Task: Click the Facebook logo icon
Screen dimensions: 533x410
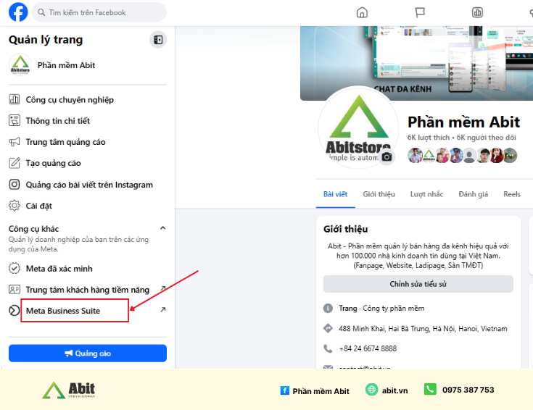Action: pyautogui.click(x=18, y=12)
